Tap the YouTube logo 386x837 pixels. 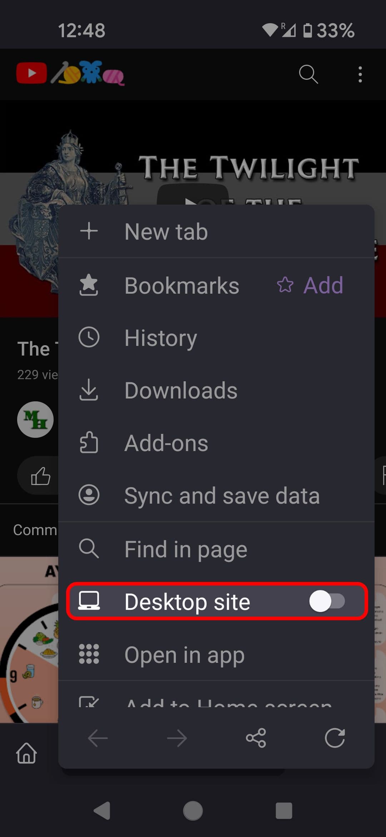pyautogui.click(x=70, y=73)
